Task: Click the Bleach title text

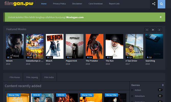Action: click(x=49, y=61)
